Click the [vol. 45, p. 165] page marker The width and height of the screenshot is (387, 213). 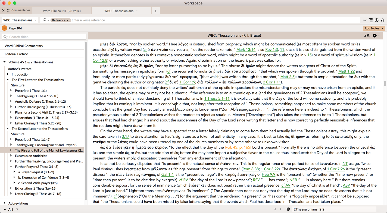click(238, 148)
